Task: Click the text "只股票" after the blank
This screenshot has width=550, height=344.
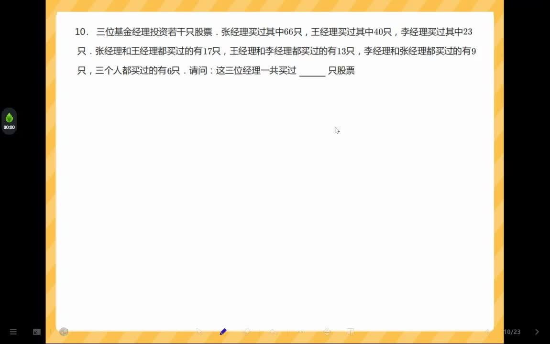Action: (341, 70)
